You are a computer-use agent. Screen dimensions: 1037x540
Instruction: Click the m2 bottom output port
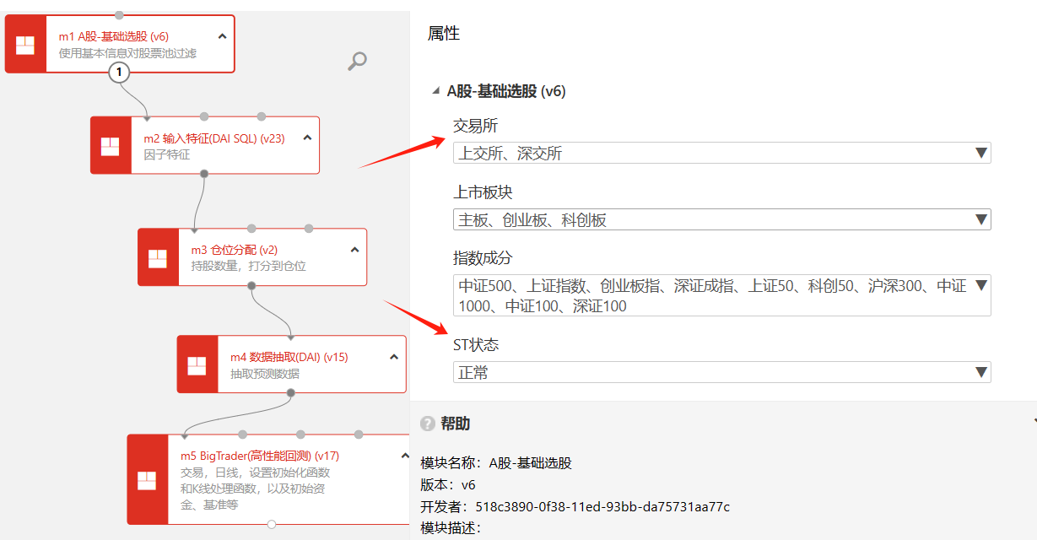click(203, 174)
